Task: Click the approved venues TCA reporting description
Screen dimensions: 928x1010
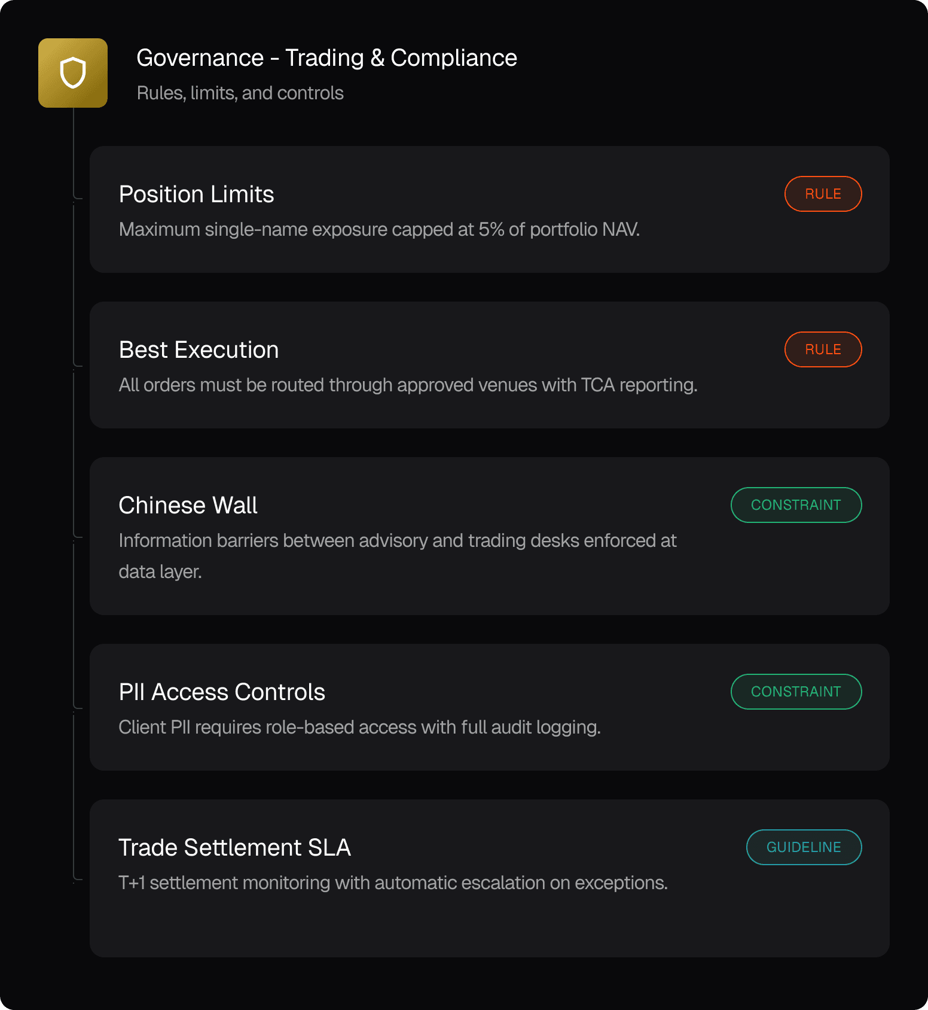Action: point(408,385)
